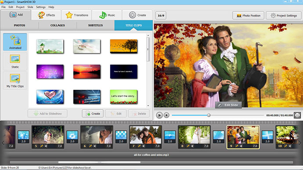Select the purple sparkle title clip
303x170 pixels.
coord(50,72)
